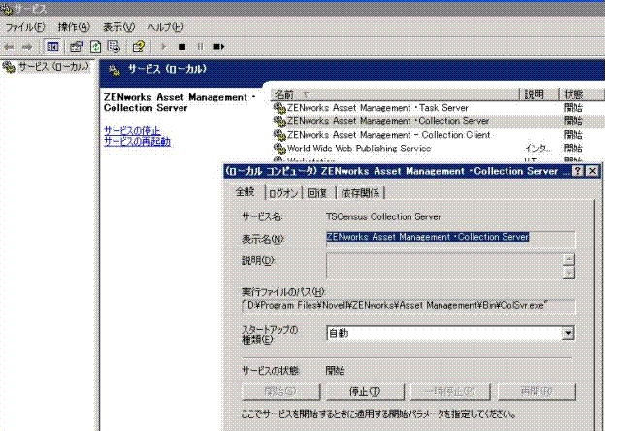Click the 停止(T) button
Screen dimensions: 621x431
pos(365,392)
